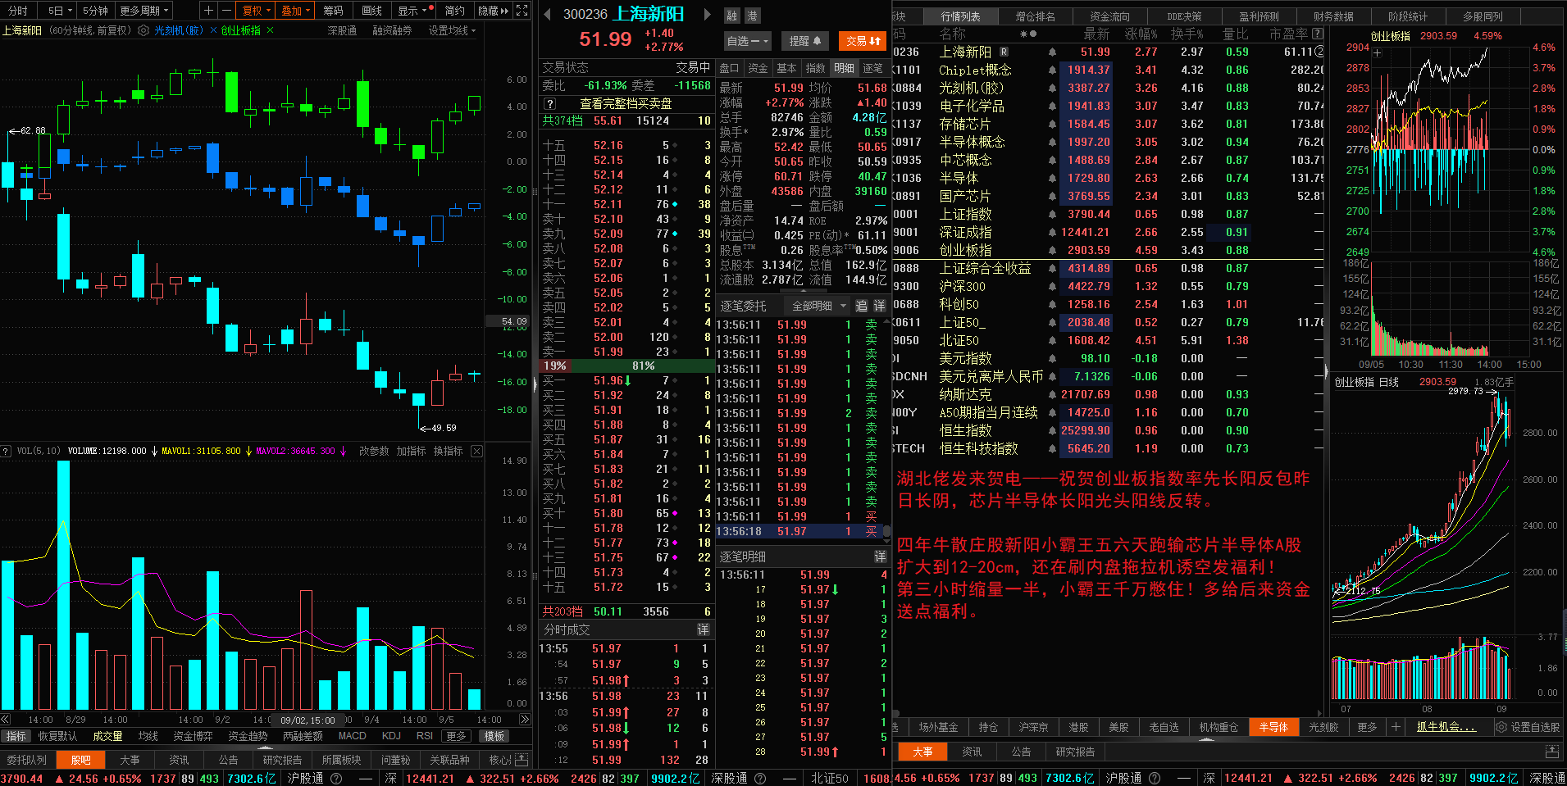Add new watchlist tab with plus icon
Image resolution: width=1567 pixels, height=786 pixels.
(1396, 727)
